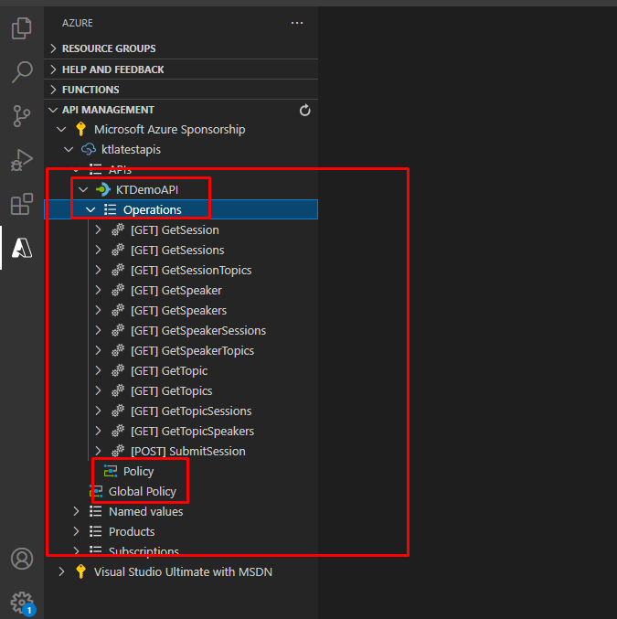Open the Run and Debug view
Viewport: 617px width, 619px height.
[x=22, y=160]
